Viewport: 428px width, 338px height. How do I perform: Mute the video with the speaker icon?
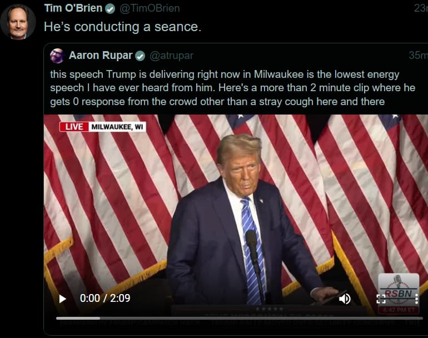coord(345,299)
